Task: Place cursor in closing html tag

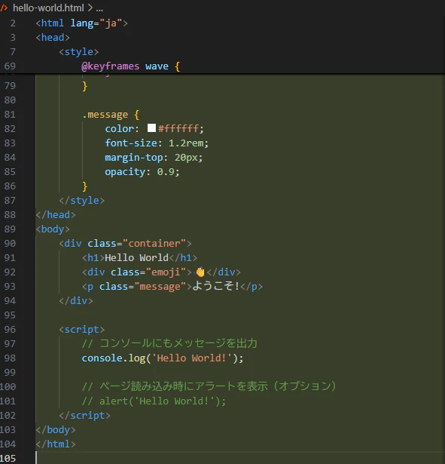Action: (x=56, y=444)
